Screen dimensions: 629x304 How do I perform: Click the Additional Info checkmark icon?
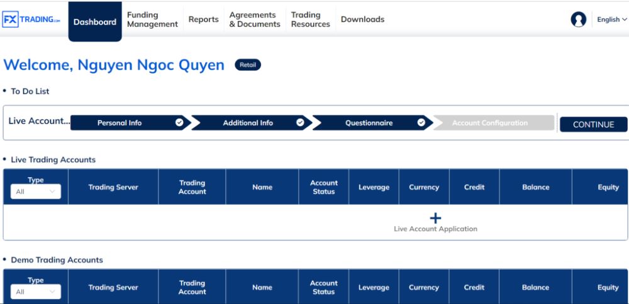[x=300, y=123]
